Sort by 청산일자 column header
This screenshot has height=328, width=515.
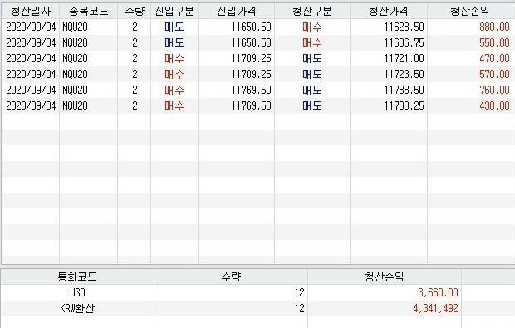pyautogui.click(x=31, y=12)
